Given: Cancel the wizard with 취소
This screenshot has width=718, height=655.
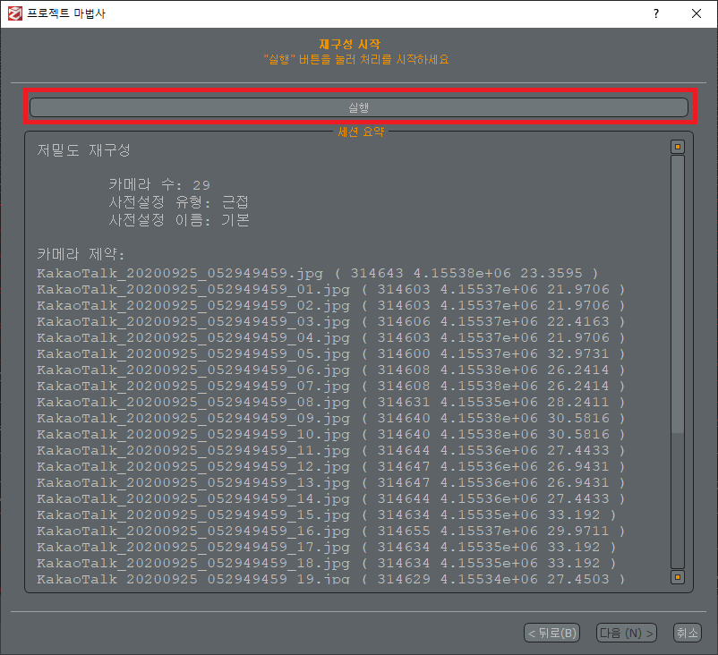Looking at the screenshot, I should pos(688,633).
